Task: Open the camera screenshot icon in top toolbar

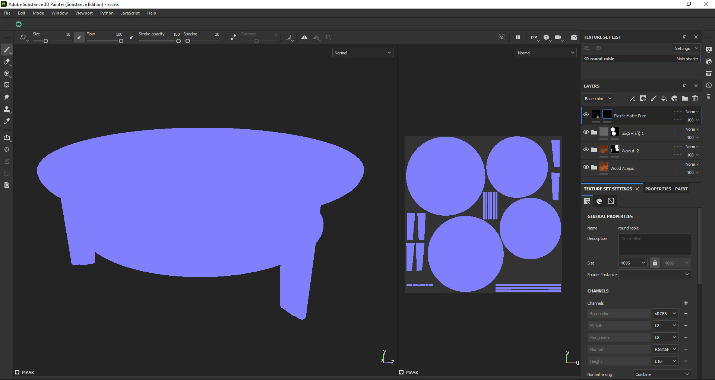Action: point(574,37)
